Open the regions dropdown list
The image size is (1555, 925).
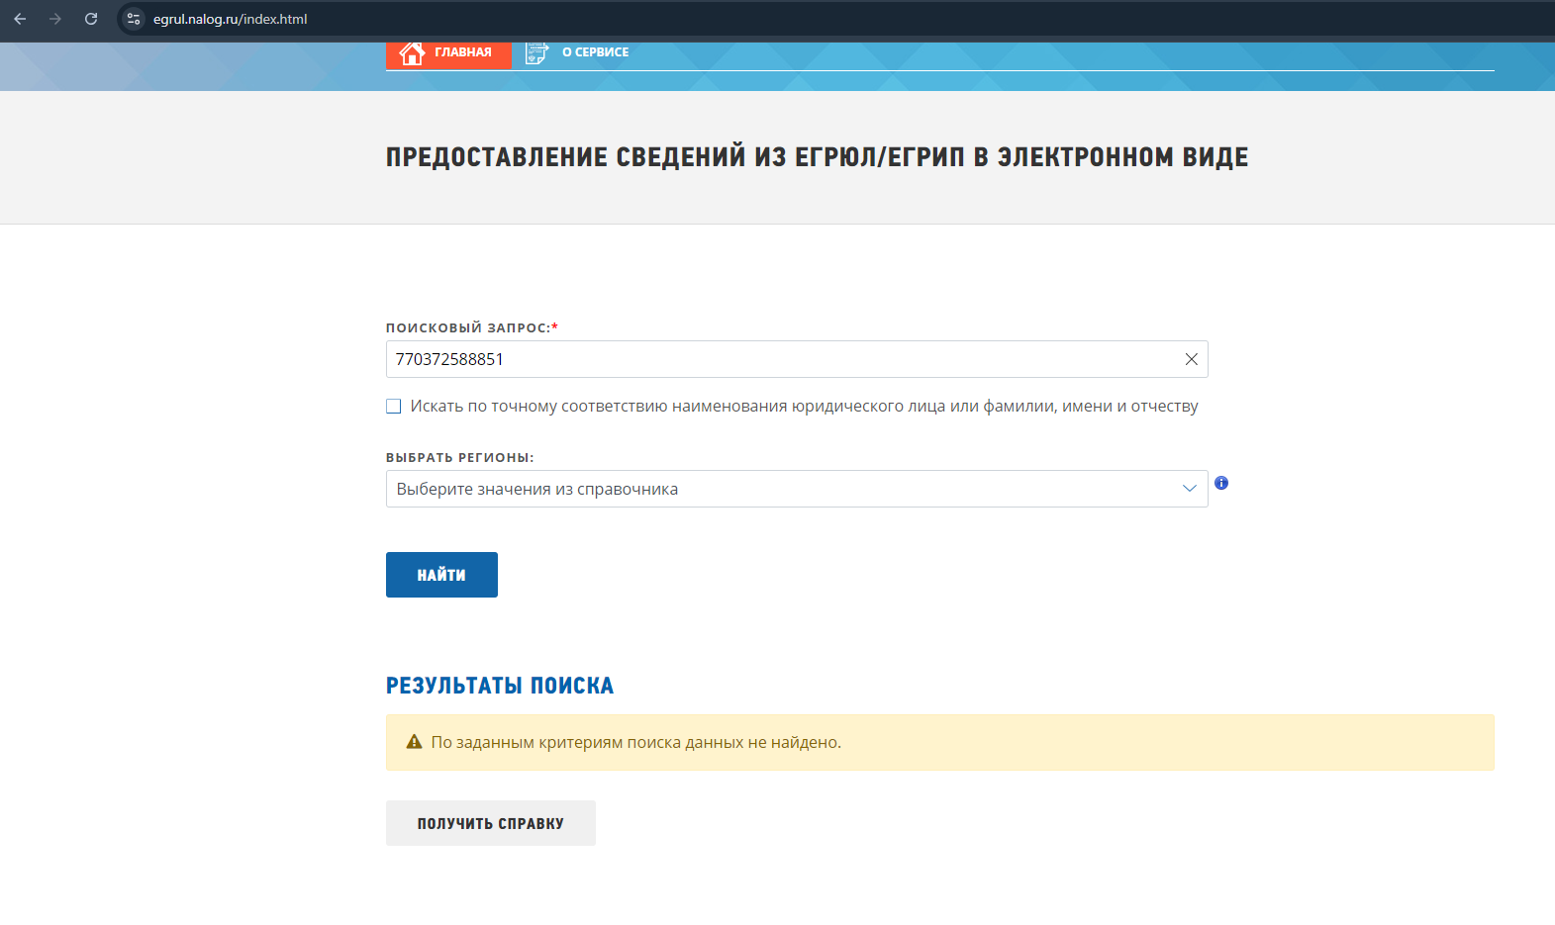797,489
